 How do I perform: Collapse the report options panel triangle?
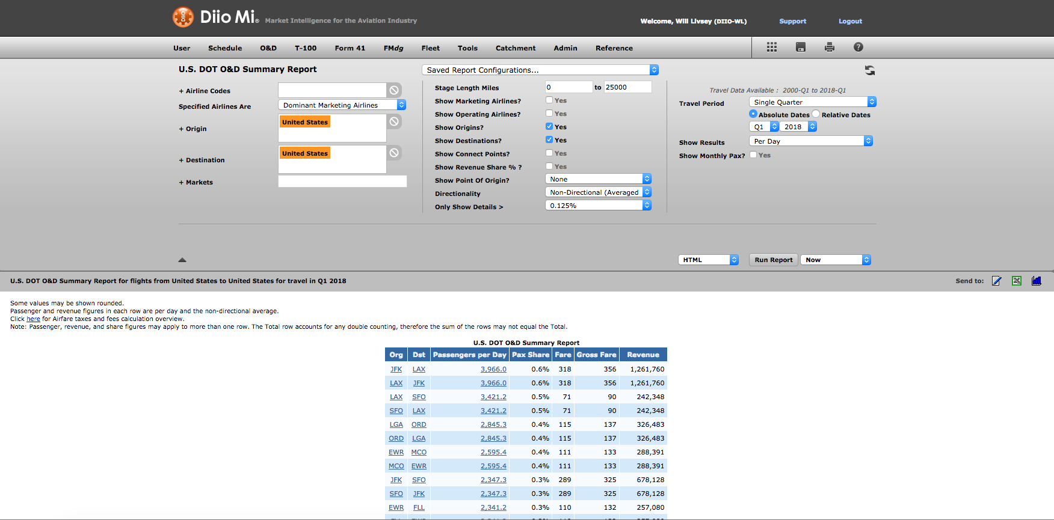[x=182, y=260]
